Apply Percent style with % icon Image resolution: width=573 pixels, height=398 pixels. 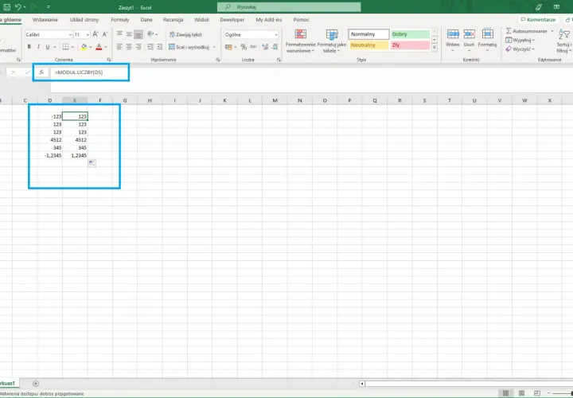[244, 47]
